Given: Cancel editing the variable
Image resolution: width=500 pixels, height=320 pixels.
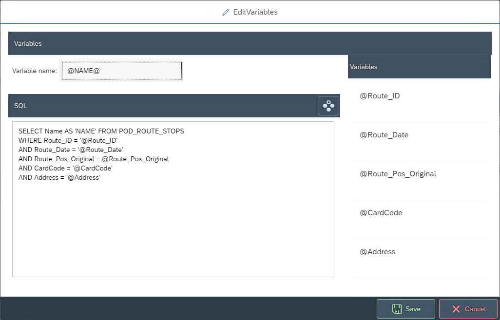Looking at the screenshot, I should 468,309.
